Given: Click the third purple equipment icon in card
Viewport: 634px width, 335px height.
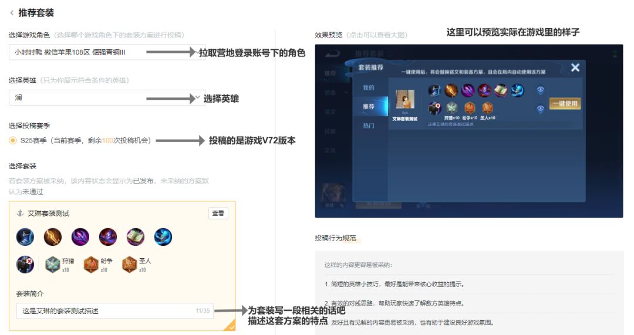Looking at the screenshot, I should [80, 237].
